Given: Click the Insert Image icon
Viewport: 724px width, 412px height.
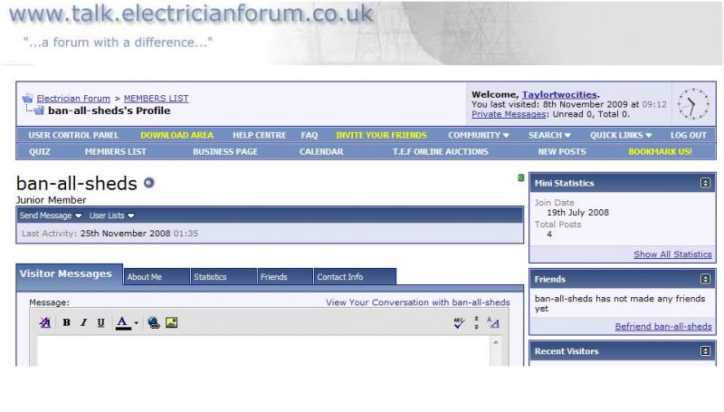Looking at the screenshot, I should (x=171, y=323).
